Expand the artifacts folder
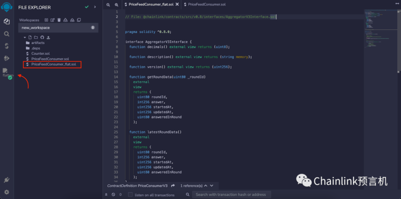401x199 pixels. (38, 43)
